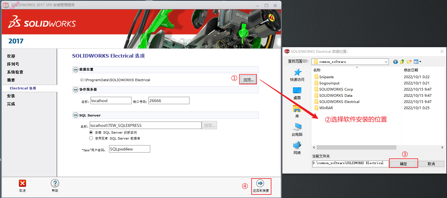Select Quick Access star icon
Screen dimensions: 447x198
(x=297, y=72)
